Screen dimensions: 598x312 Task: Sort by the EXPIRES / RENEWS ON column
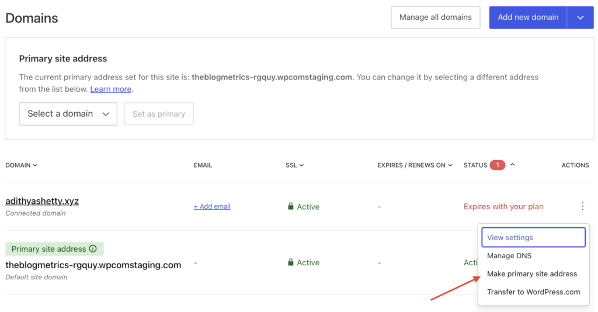tap(415, 165)
